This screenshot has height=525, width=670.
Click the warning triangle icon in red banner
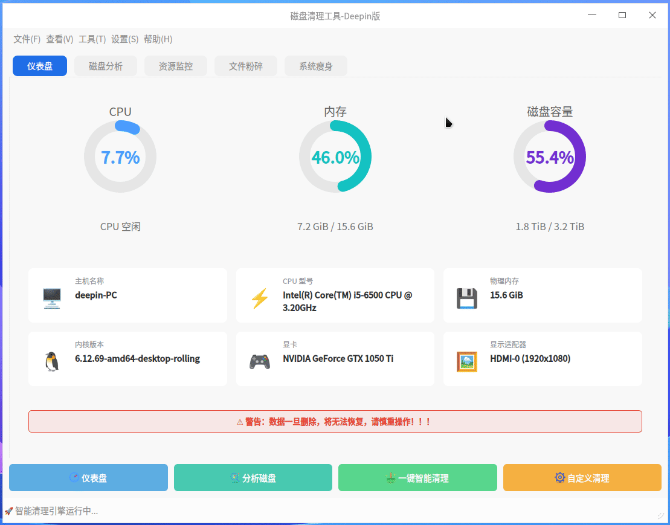240,422
